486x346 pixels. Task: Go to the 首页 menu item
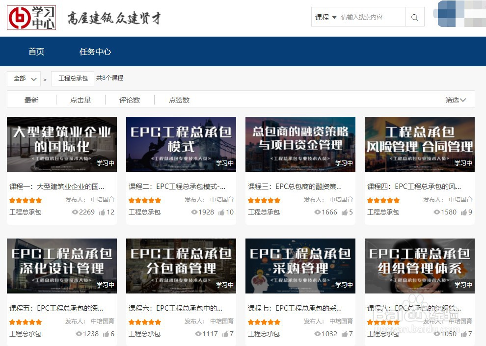click(x=36, y=52)
